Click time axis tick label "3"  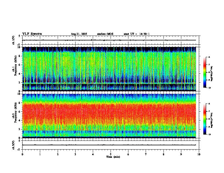75,154
